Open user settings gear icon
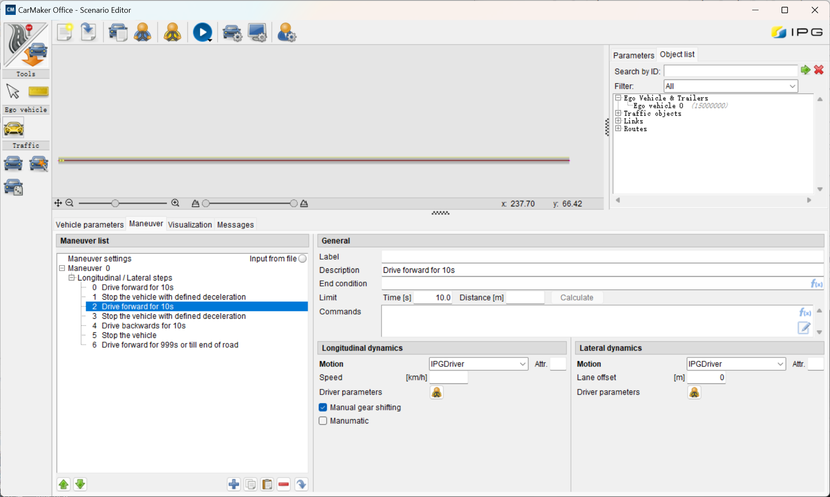This screenshot has width=830, height=497. pyautogui.click(x=287, y=32)
